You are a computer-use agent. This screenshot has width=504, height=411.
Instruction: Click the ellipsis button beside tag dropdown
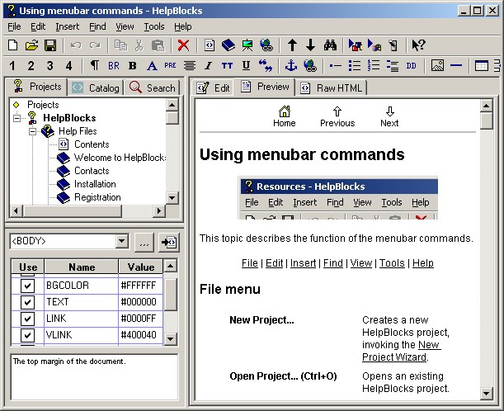[144, 242]
